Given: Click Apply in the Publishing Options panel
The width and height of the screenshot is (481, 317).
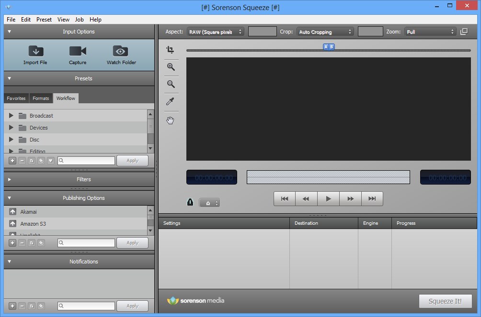Looking at the screenshot, I should click(133, 243).
